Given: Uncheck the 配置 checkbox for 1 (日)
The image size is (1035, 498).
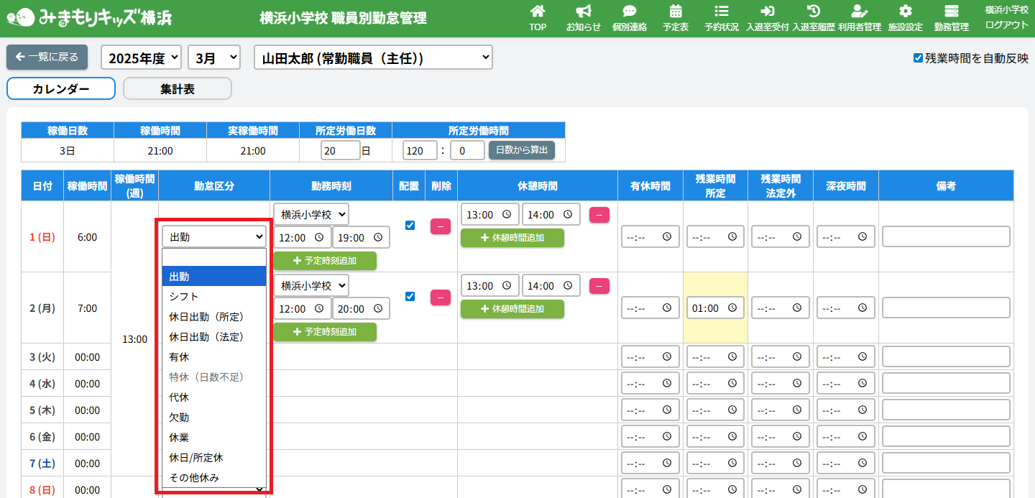Looking at the screenshot, I should pos(410,225).
